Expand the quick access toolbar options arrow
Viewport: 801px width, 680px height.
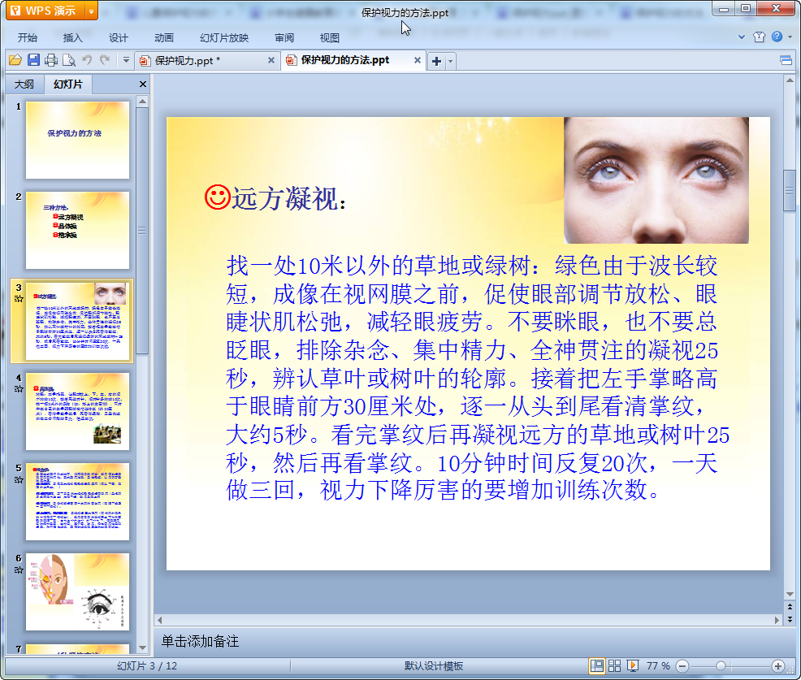[126, 60]
